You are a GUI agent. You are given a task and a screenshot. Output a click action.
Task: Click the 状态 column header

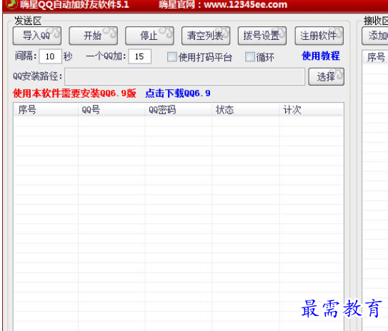coord(246,110)
